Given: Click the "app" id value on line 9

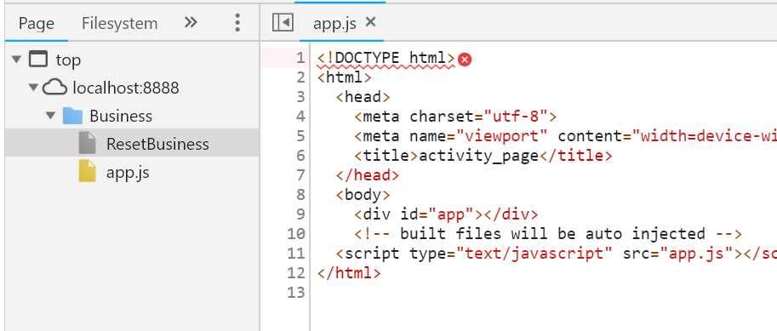Looking at the screenshot, I should (451, 214).
